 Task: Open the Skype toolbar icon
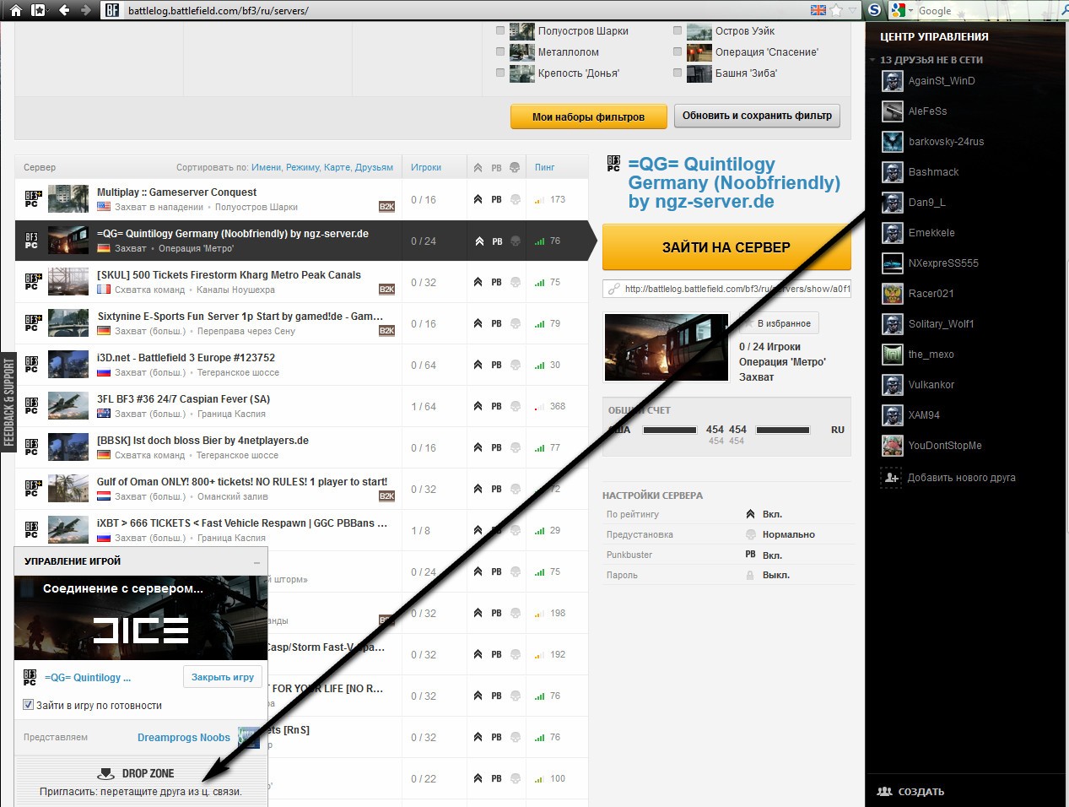coord(875,10)
